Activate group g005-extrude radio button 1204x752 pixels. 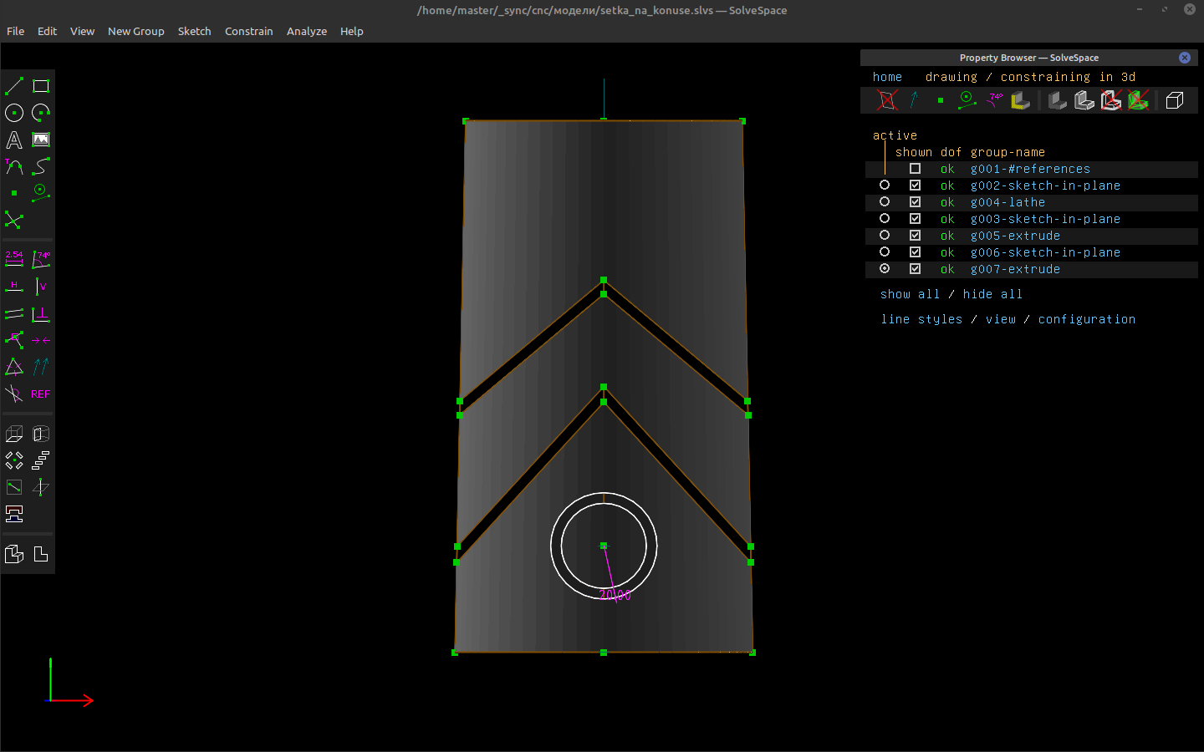click(x=885, y=235)
